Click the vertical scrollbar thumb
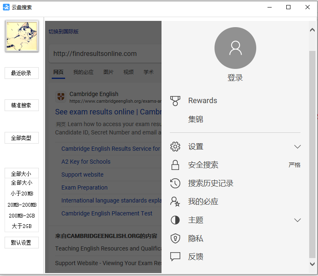The image size is (318, 276). (x=312, y=154)
